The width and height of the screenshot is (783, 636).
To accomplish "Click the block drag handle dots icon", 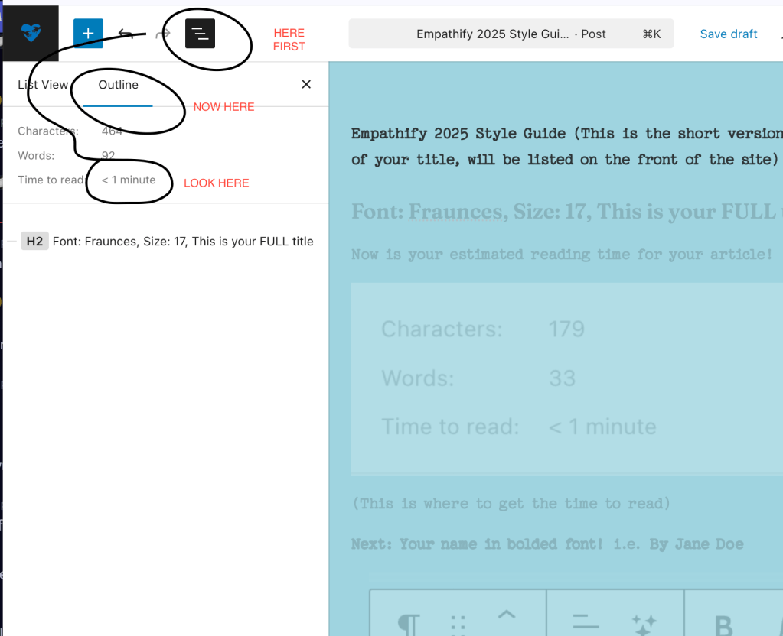I will coord(458,624).
